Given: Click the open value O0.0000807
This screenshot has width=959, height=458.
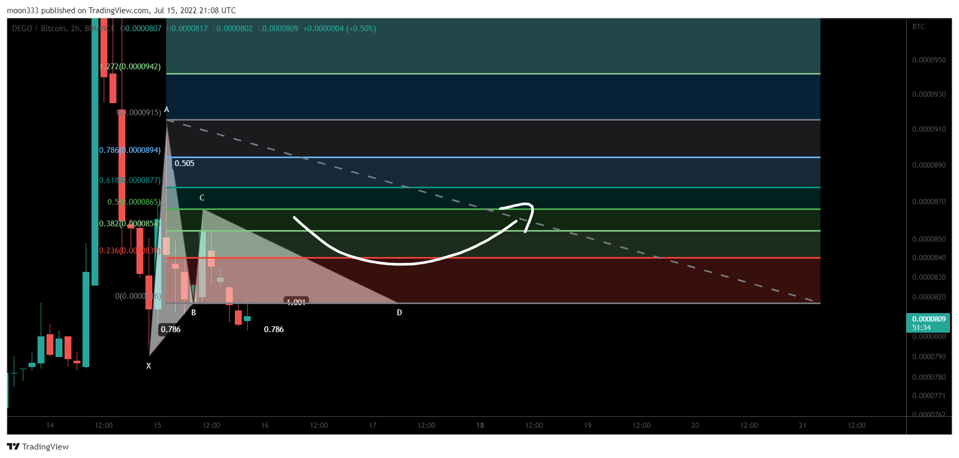Looking at the screenshot, I should (141, 29).
